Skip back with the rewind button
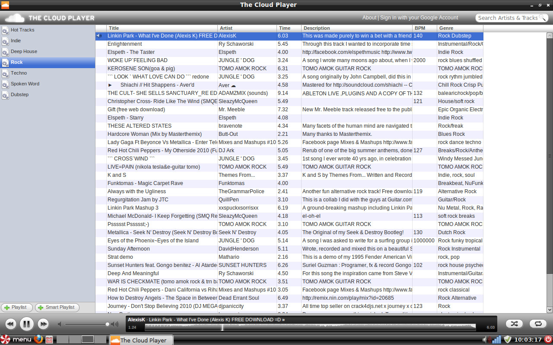Viewport: 553px width, 345px height. [10, 324]
